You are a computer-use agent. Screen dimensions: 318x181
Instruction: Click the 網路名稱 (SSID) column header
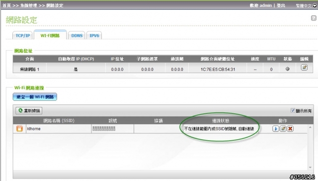click(59, 121)
